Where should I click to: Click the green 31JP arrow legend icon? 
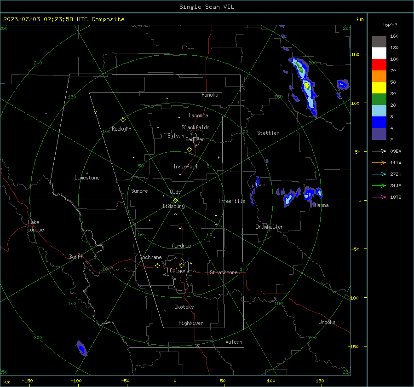pos(379,186)
